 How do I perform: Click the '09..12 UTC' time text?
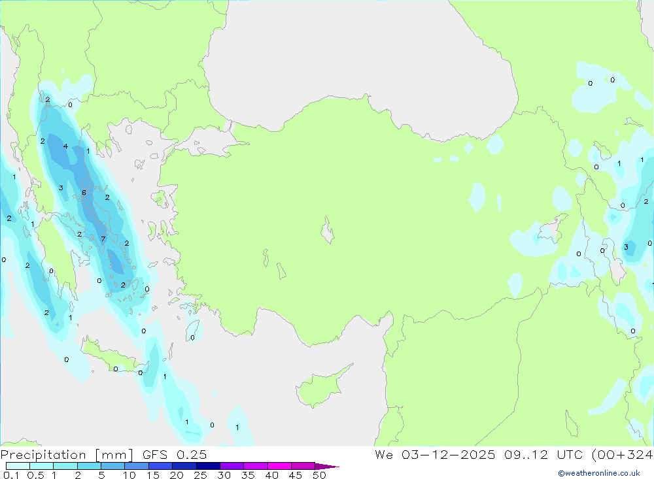543,455
